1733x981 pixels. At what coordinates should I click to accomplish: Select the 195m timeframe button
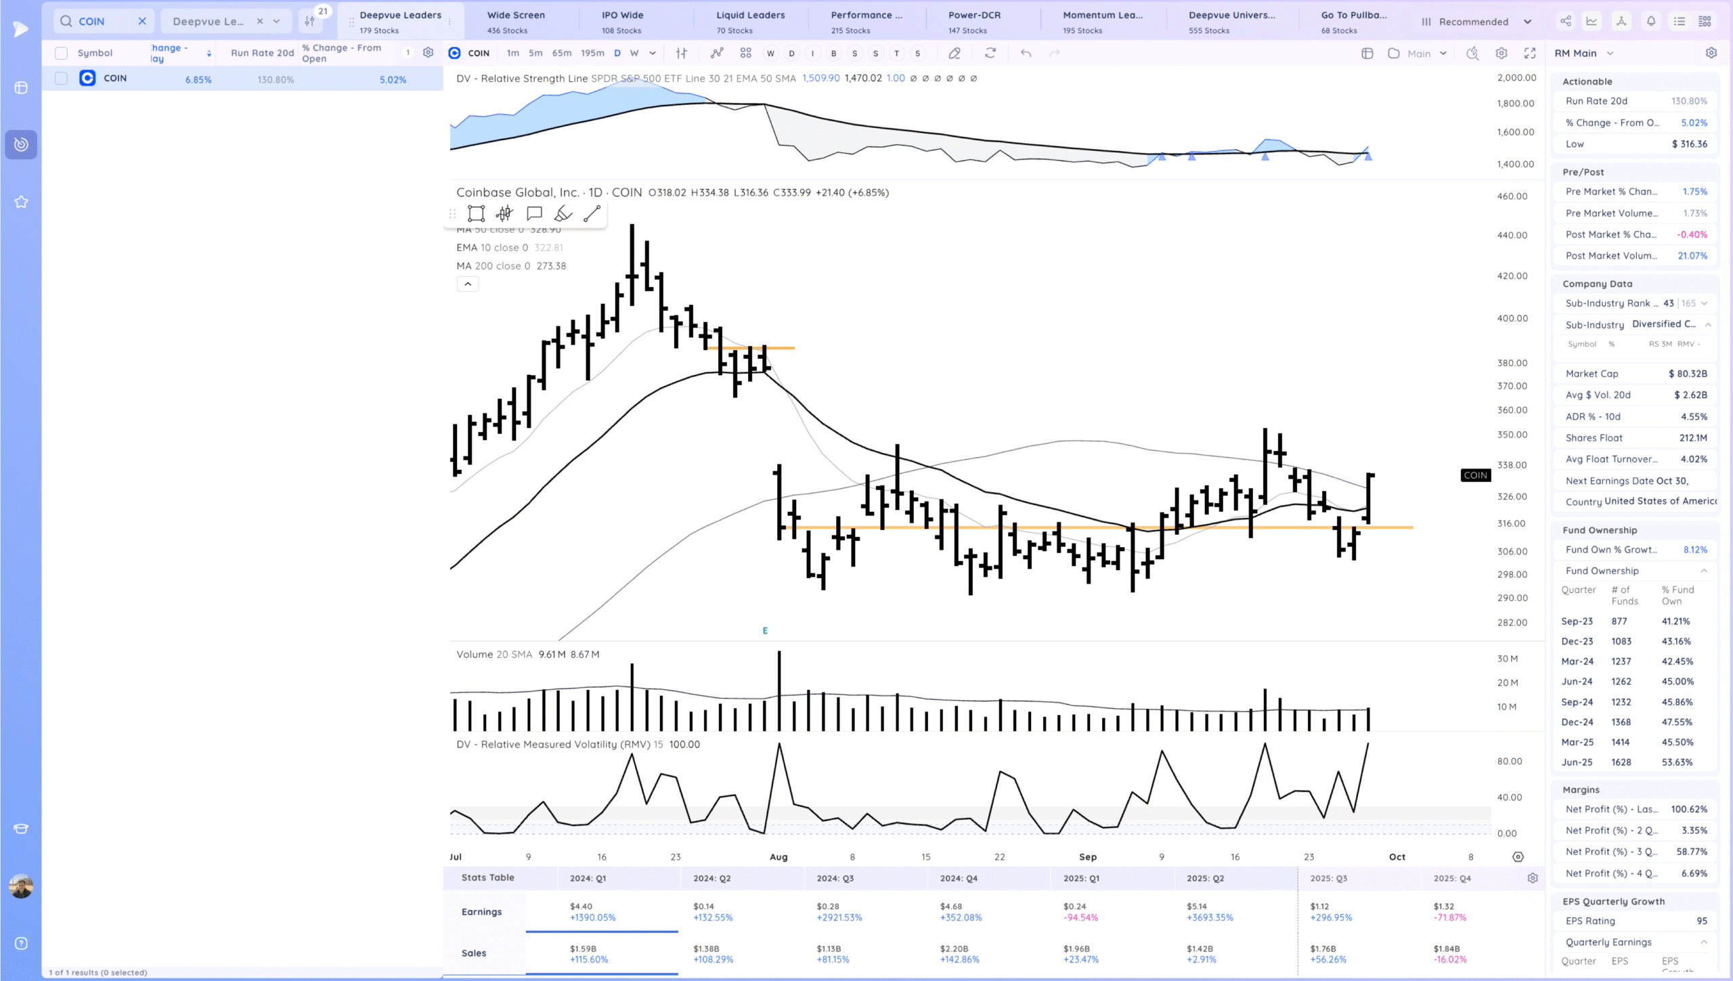pos(592,53)
